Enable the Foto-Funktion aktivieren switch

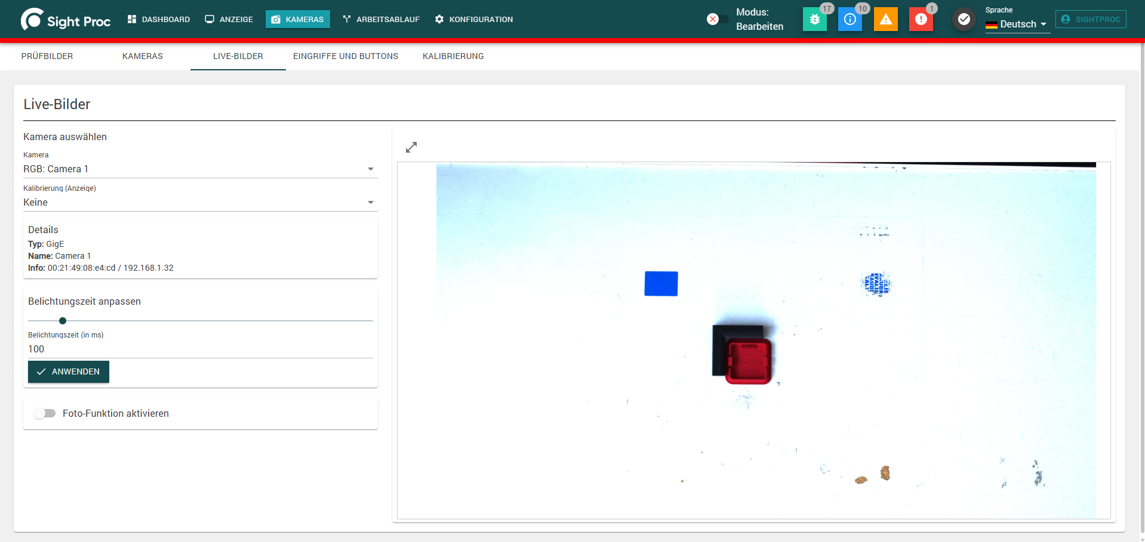[44, 413]
